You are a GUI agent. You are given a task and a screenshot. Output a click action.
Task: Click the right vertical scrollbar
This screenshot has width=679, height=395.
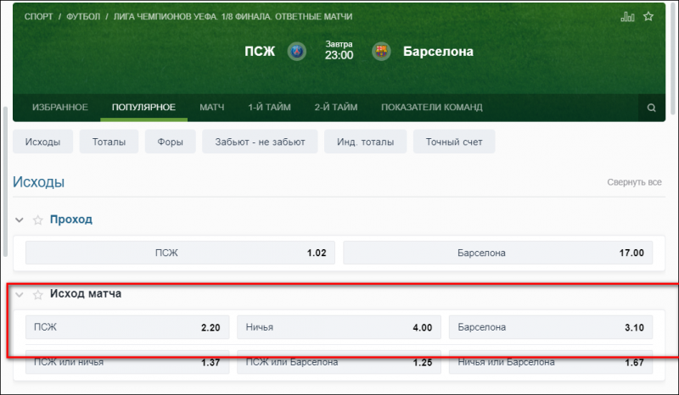pos(673,58)
